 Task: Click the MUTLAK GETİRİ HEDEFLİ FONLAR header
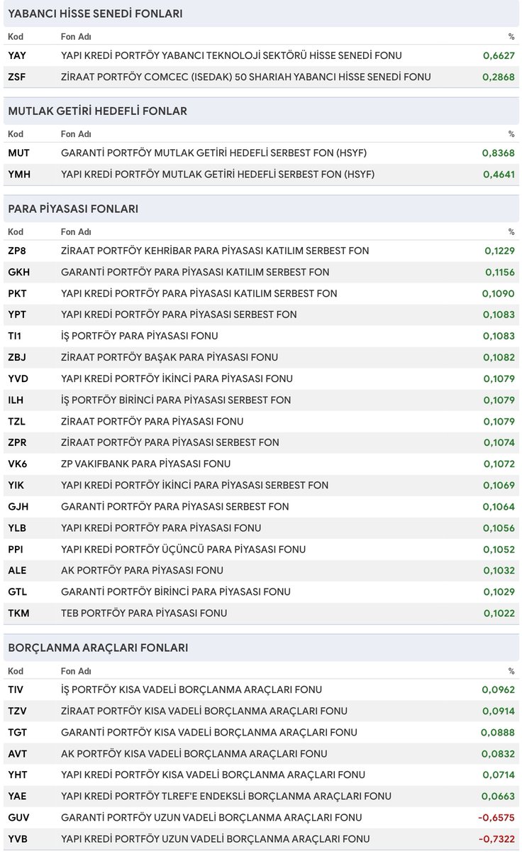pos(97,111)
